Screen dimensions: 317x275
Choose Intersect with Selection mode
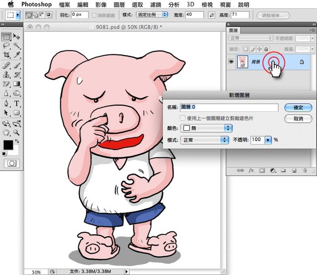tap(49, 15)
